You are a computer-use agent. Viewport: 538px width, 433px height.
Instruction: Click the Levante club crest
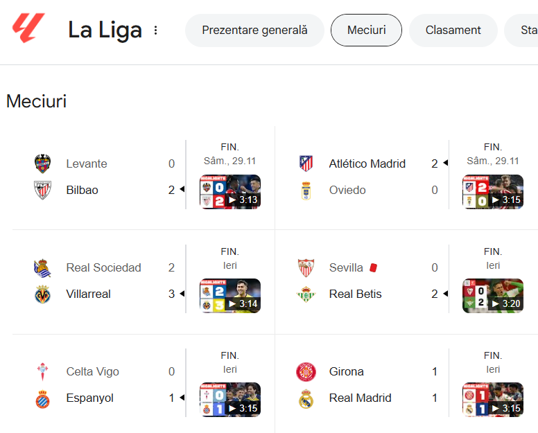(43, 164)
